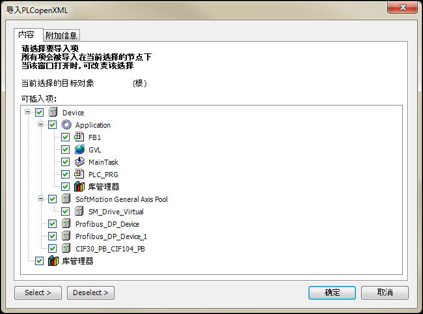Click the MainTask task icon
Screen dimensions: 423x314
click(x=79, y=162)
